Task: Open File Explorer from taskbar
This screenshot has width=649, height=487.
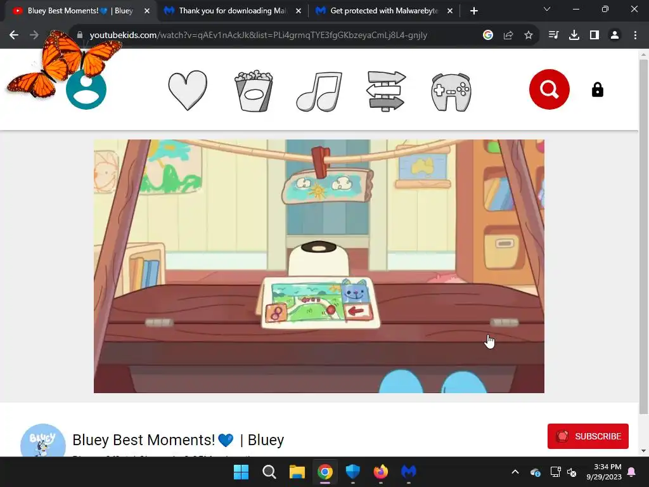Action: tap(297, 472)
